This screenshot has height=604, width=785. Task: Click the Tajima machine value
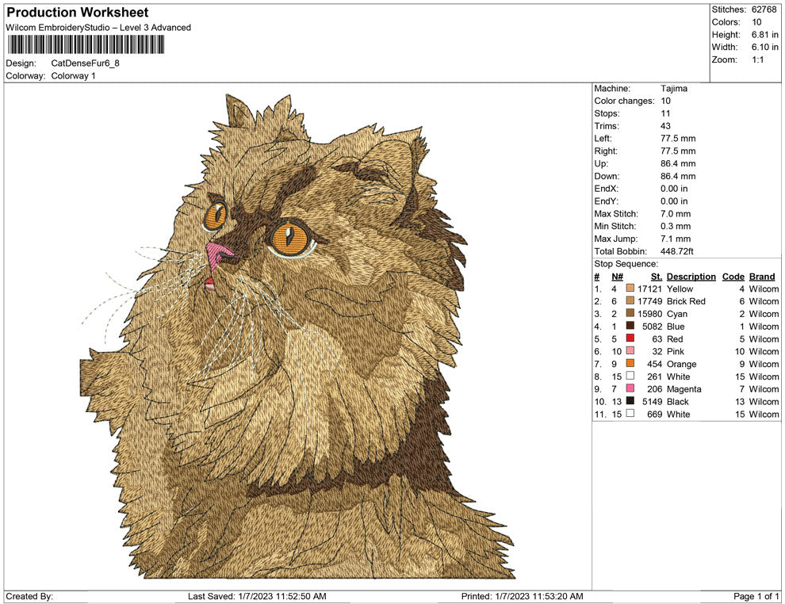click(674, 89)
